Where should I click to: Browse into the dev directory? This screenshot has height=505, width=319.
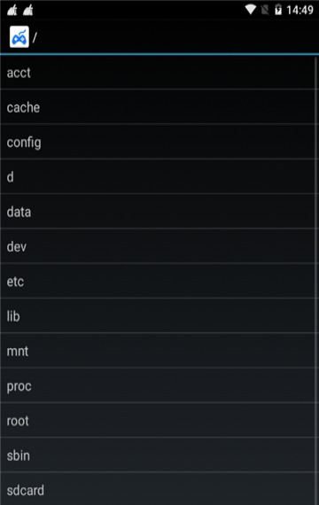158,246
